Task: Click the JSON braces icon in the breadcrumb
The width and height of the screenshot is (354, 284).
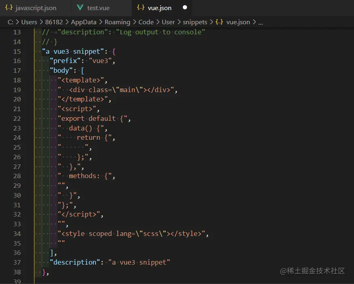Action: 219,22
